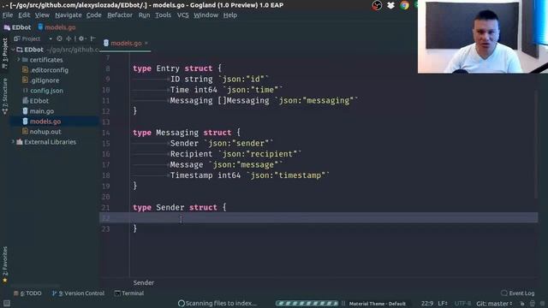Open the View menu

click(x=42, y=15)
